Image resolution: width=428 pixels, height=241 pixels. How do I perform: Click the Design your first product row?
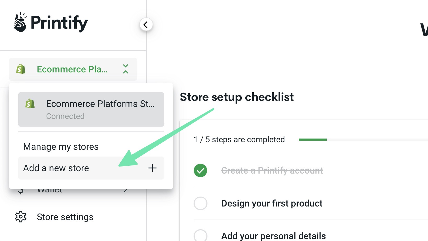[272, 203]
